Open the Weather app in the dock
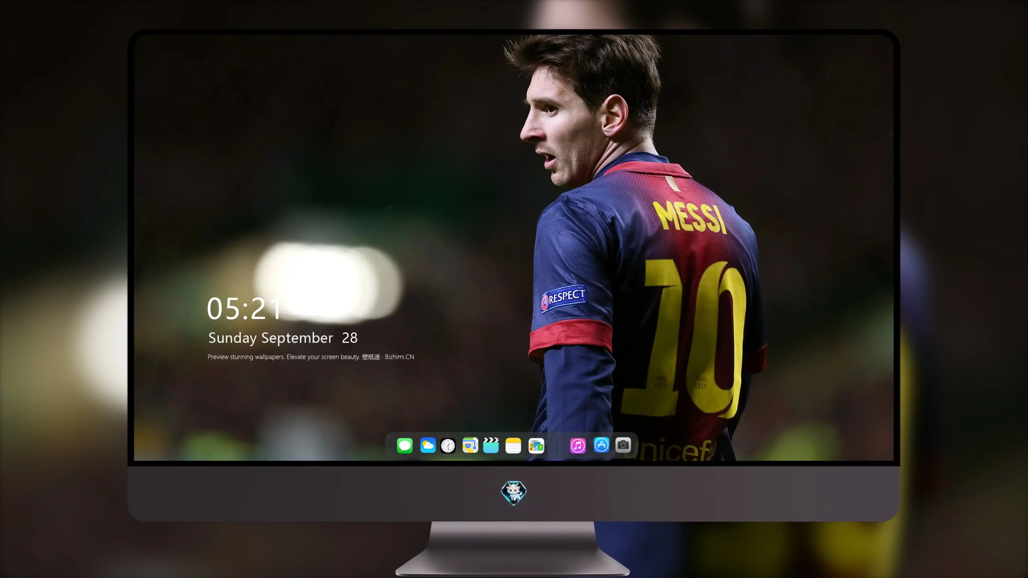Screen dimensions: 1028x578 (x=428, y=445)
